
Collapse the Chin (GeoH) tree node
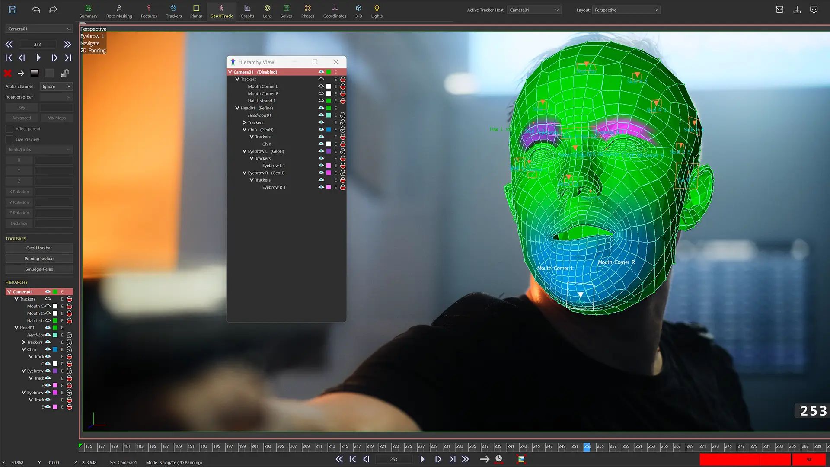244,130
